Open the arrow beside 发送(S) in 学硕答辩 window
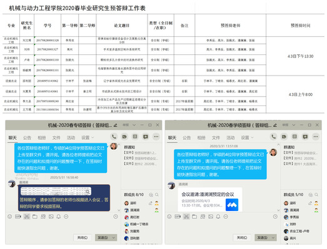Viewport: 327px width, 249px height. 273,238
